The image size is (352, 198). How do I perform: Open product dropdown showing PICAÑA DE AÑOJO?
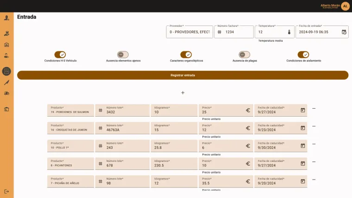click(x=70, y=181)
